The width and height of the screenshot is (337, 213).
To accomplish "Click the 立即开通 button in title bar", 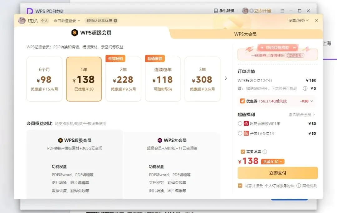I will [x=262, y=11].
